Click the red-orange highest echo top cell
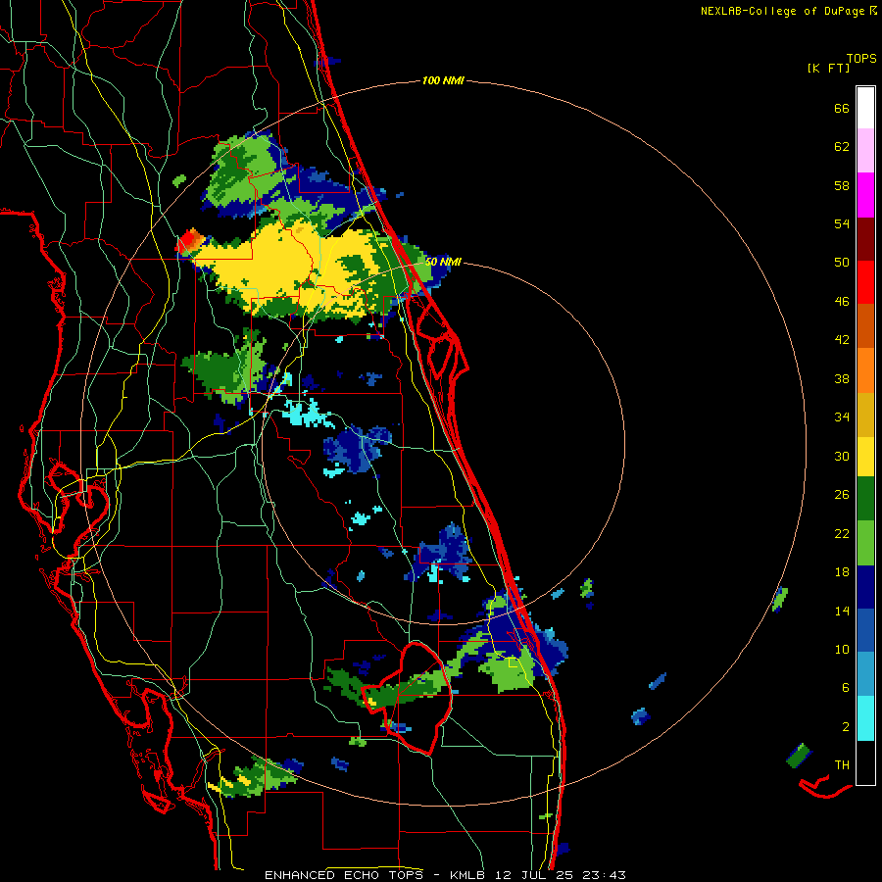The image size is (882, 882). [x=189, y=241]
